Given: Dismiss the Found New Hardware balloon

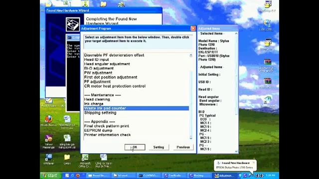Looking at the screenshot, I should pyautogui.click(x=254, y=163).
